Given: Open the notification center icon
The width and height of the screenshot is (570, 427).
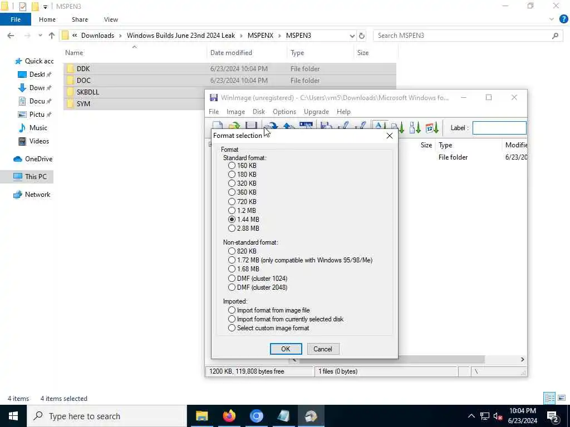Looking at the screenshot, I should click(x=553, y=416).
